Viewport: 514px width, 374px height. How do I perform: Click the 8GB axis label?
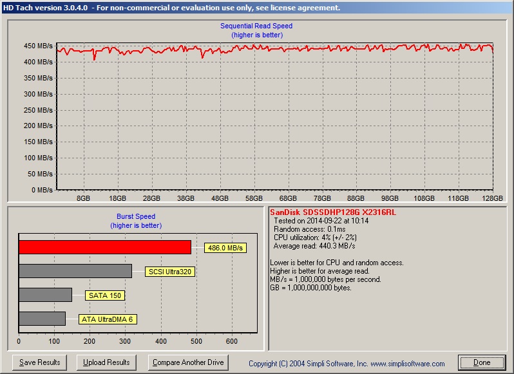(83, 198)
